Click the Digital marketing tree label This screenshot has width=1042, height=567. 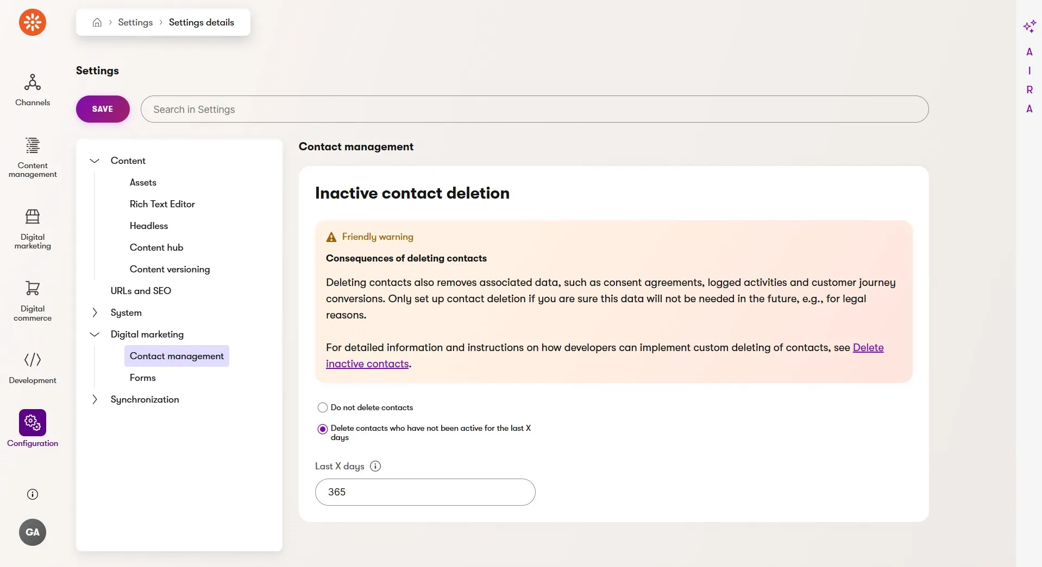point(147,334)
